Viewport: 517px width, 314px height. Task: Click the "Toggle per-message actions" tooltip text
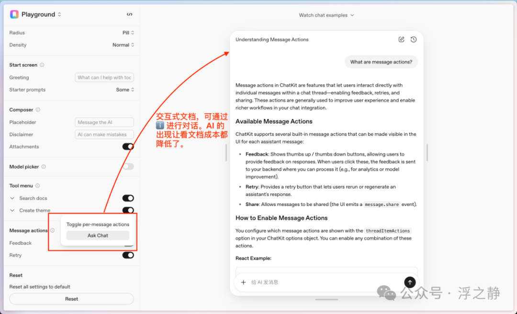coord(98,225)
